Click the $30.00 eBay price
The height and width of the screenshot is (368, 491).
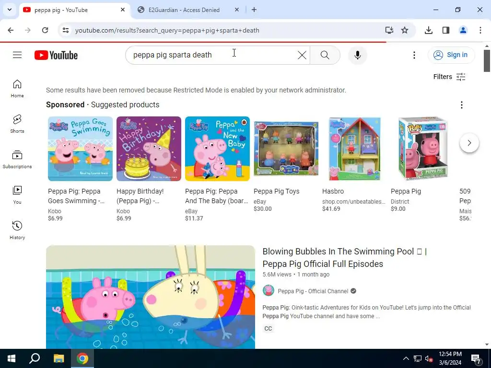point(263,209)
